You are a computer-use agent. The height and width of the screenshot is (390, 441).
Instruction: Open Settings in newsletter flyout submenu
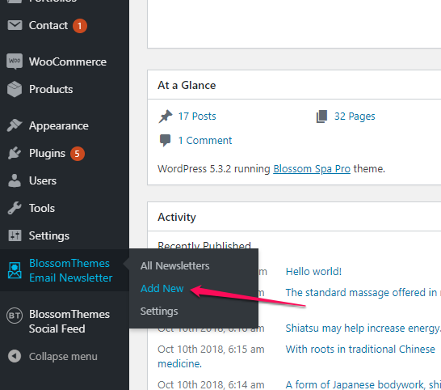(159, 312)
